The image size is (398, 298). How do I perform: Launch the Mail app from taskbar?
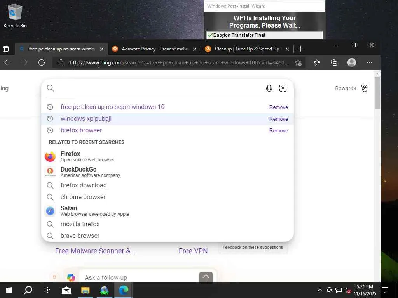point(66,290)
